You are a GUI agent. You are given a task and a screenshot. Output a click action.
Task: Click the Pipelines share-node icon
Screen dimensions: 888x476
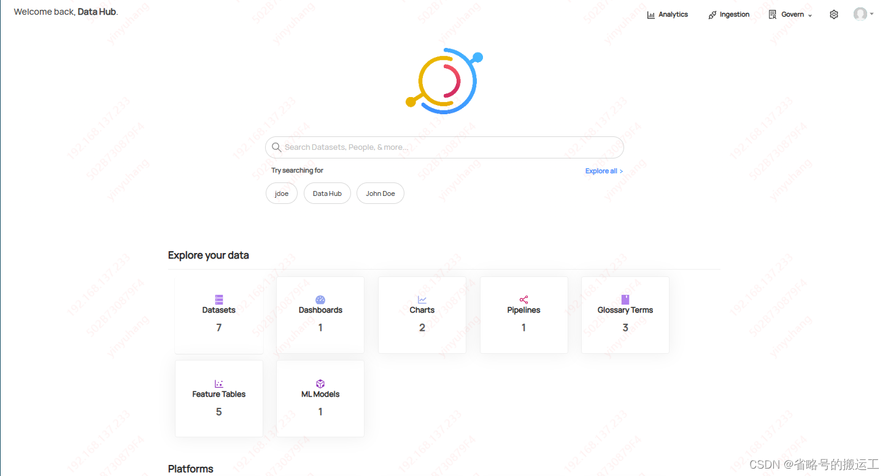pyautogui.click(x=524, y=300)
